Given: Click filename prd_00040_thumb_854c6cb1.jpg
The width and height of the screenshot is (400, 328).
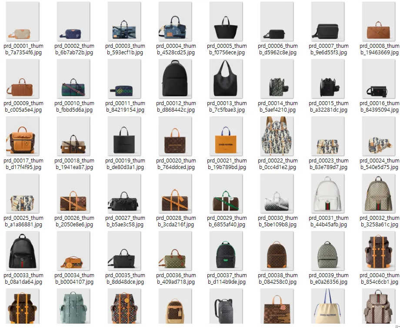Looking at the screenshot, I should click(379, 278).
